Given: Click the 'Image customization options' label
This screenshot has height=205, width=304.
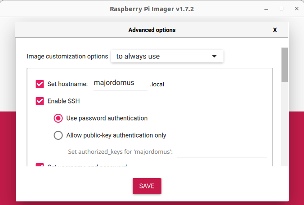Looking at the screenshot, I should tap(67, 57).
